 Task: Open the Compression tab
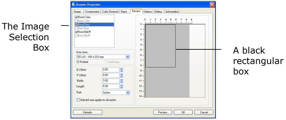pos(92,11)
